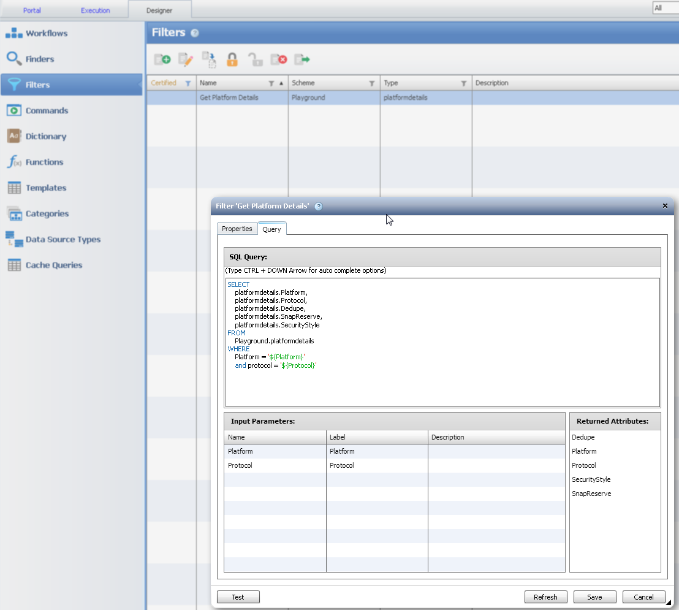This screenshot has height=610, width=679.
Task: Click the Delete filter red X icon
Action: [279, 59]
